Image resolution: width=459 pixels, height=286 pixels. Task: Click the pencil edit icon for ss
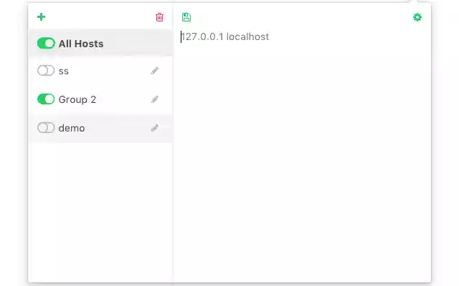154,71
